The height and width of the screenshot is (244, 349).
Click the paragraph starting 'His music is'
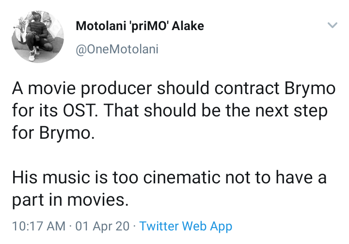(169, 188)
